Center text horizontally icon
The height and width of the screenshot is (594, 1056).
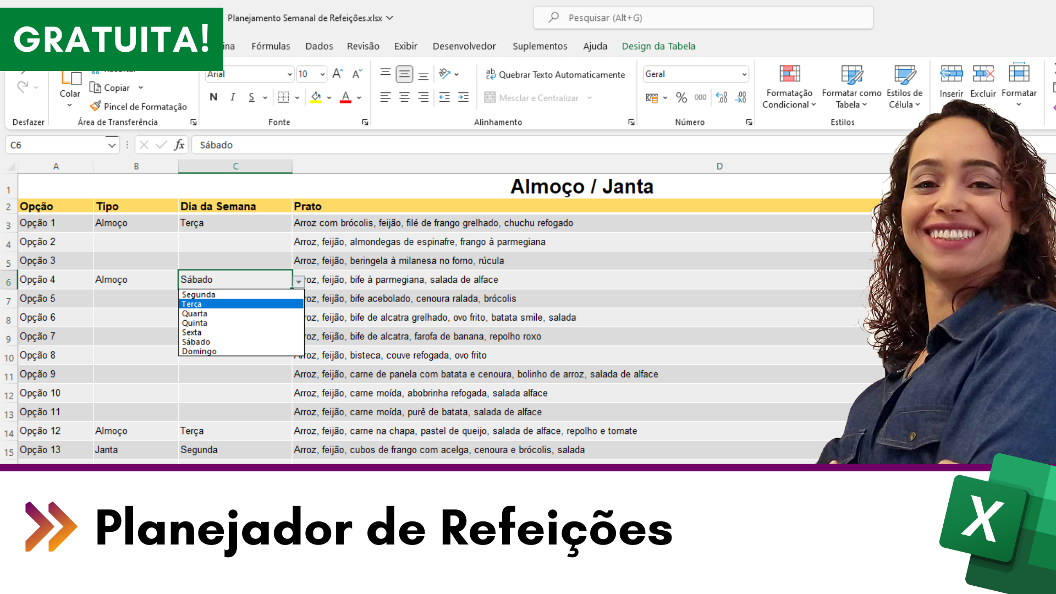pos(404,97)
